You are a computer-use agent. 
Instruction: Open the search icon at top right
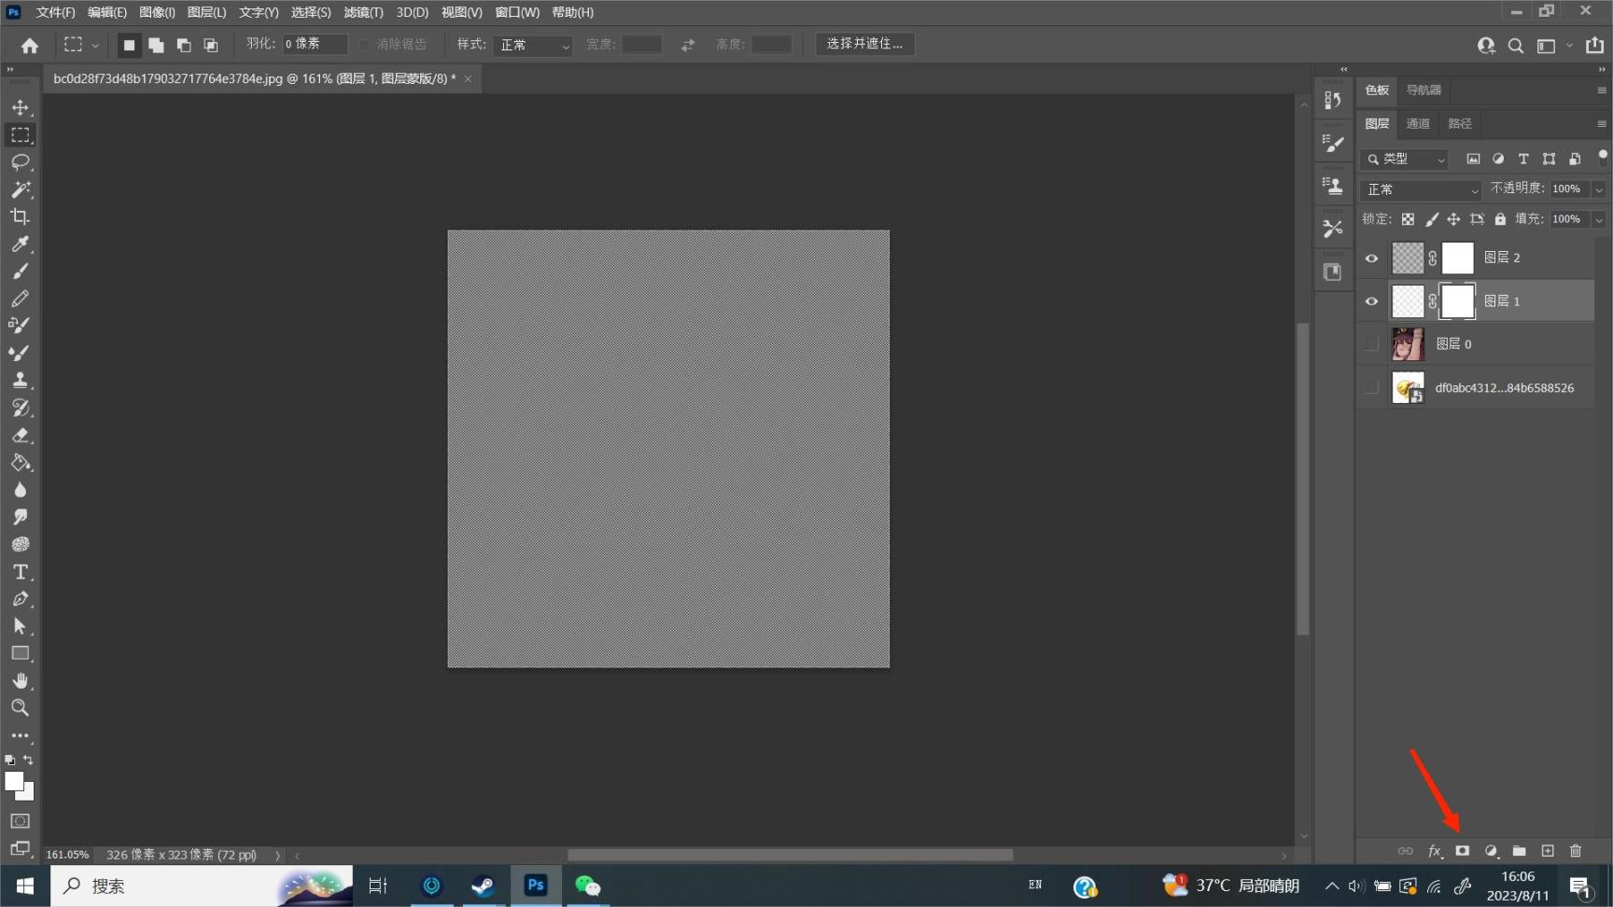coord(1516,46)
